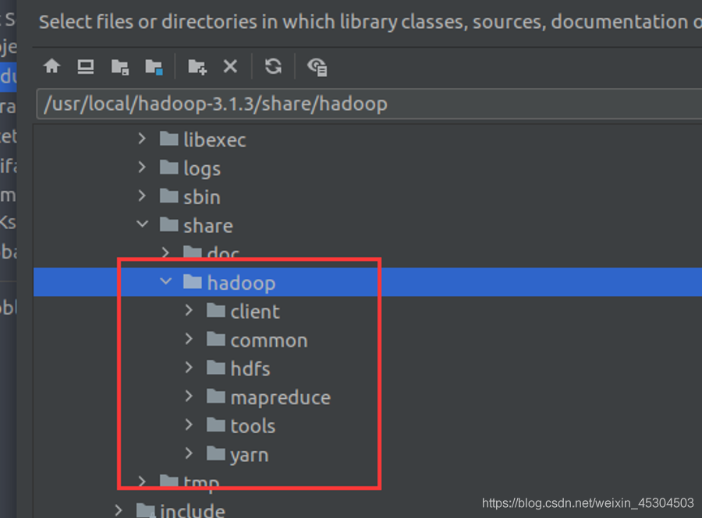The image size is (702, 518).
Task: Click the delete X toolbar icon
Action: pyautogui.click(x=230, y=66)
